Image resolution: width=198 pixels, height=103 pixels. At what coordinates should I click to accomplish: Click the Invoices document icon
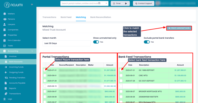click(6, 56)
